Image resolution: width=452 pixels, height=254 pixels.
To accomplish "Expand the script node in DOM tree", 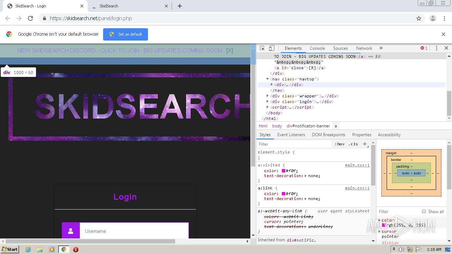I will [x=267, y=107].
